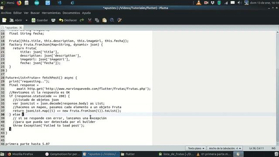Switch to 01 primera parte VLC taskbar item

(213, 154)
